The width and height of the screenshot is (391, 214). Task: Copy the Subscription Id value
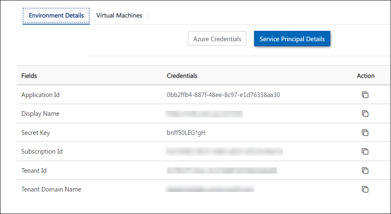pos(365,151)
